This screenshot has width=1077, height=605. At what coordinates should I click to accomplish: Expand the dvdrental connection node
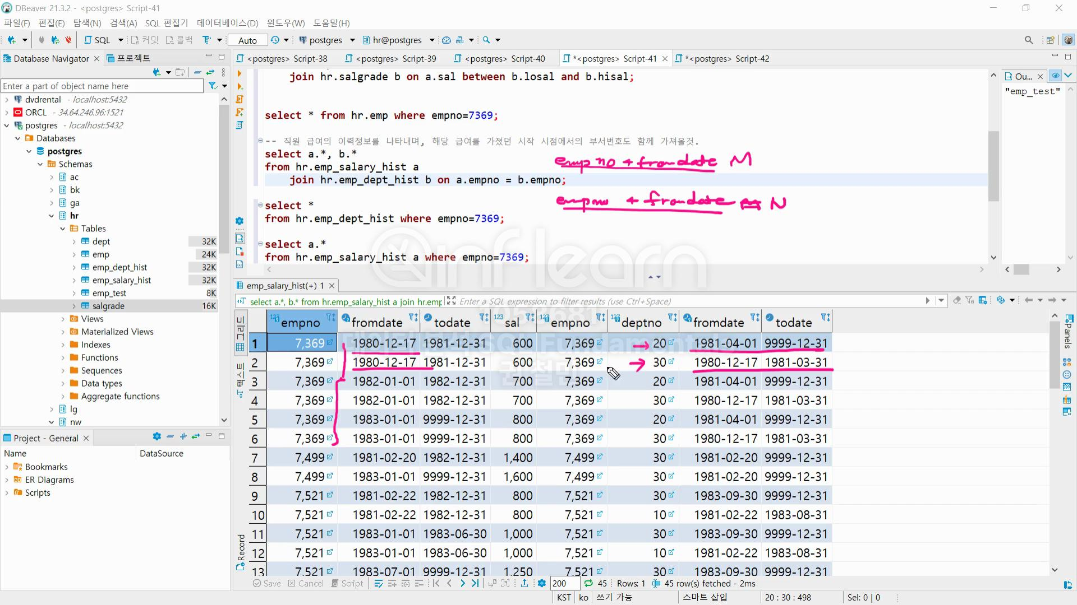click(x=7, y=100)
